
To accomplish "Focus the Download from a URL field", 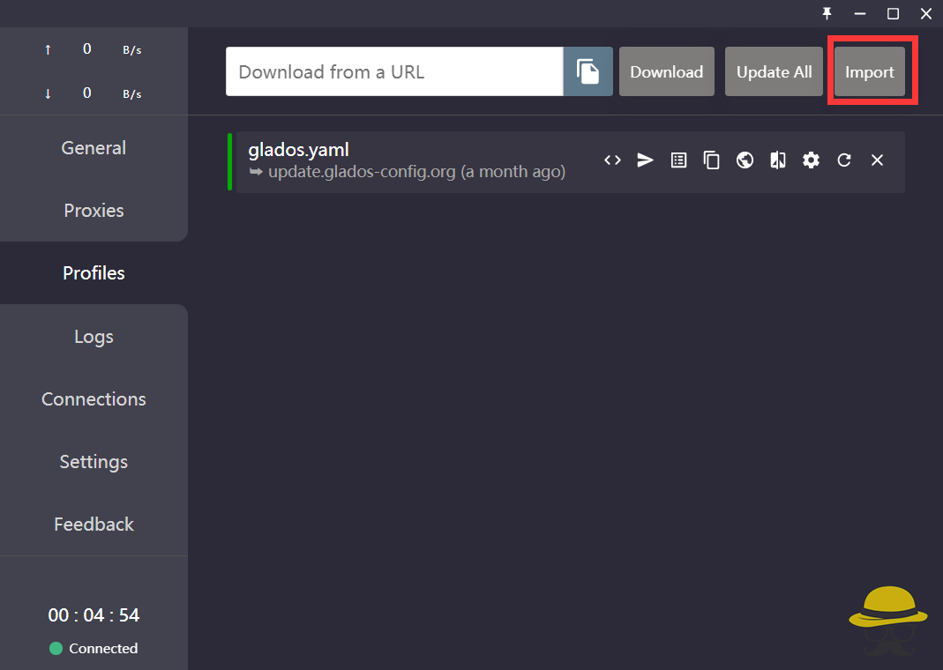I will pos(393,71).
